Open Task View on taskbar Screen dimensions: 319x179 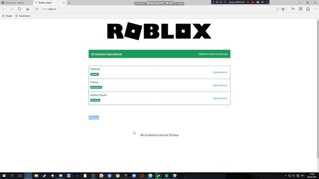[20, 176]
